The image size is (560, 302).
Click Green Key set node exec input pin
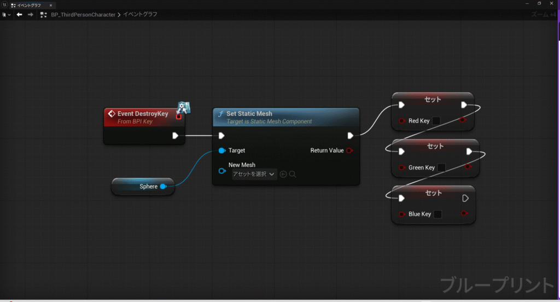click(401, 152)
